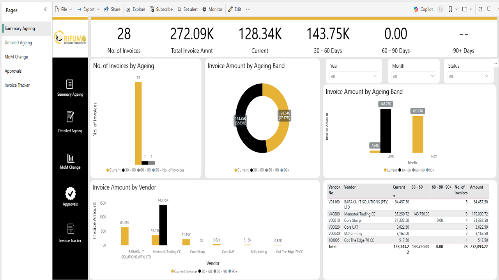499x280 pixels.
Task: Switch to the Detailed Ageing page
Action: (18, 43)
